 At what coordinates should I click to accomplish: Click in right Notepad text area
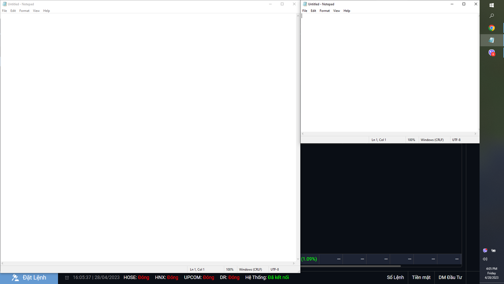pos(388,73)
